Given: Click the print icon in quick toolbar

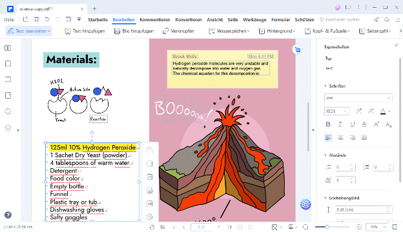Looking at the screenshot, I should pos(37,19).
